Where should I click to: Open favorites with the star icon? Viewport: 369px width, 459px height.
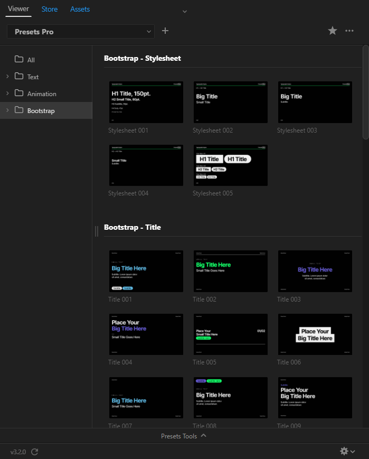(x=333, y=31)
